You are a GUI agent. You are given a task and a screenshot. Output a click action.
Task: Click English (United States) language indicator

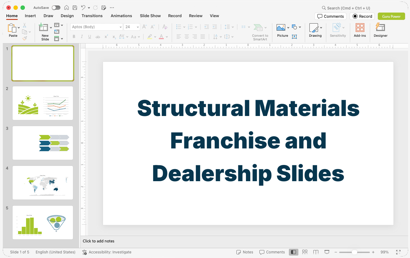point(56,252)
